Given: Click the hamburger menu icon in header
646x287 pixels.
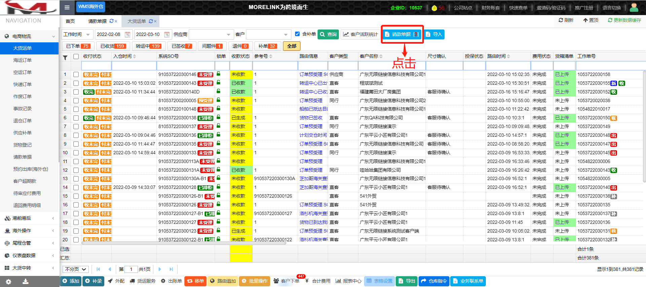Looking at the screenshot, I should [x=67, y=7].
